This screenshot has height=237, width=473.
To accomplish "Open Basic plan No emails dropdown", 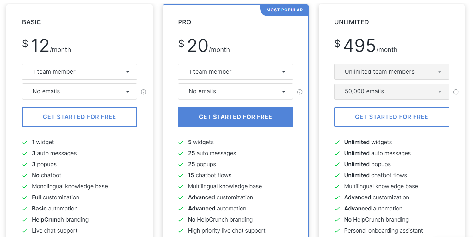I will (79, 91).
